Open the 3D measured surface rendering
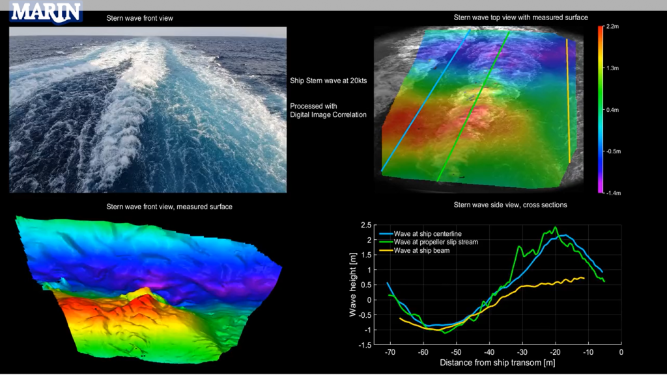Viewport: 667px width, 375px height. coord(147,286)
